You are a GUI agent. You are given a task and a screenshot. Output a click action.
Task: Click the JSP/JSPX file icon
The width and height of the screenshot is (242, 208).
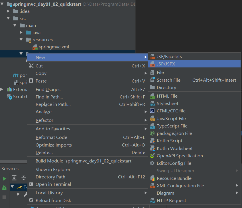(152, 64)
